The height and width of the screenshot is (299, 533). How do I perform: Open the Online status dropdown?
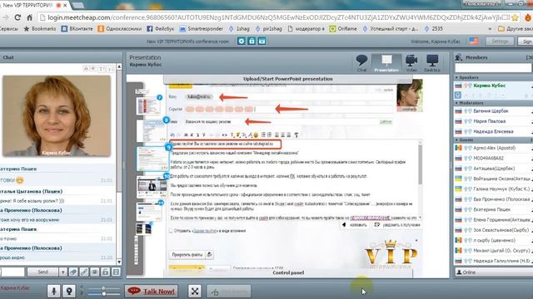click(494, 272)
